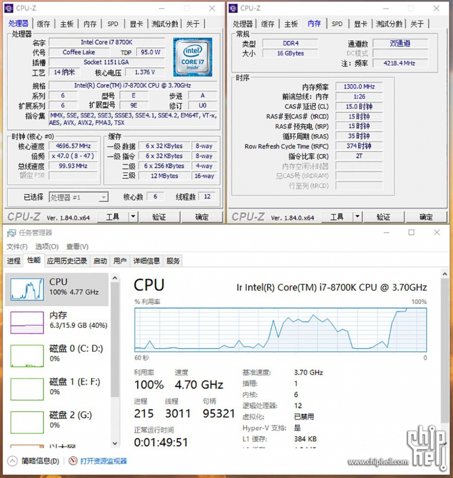Image resolution: width=453 pixels, height=478 pixels.
Task: Expand 工具 dropdown arrow in right CPU-Z
Action: coord(357,217)
